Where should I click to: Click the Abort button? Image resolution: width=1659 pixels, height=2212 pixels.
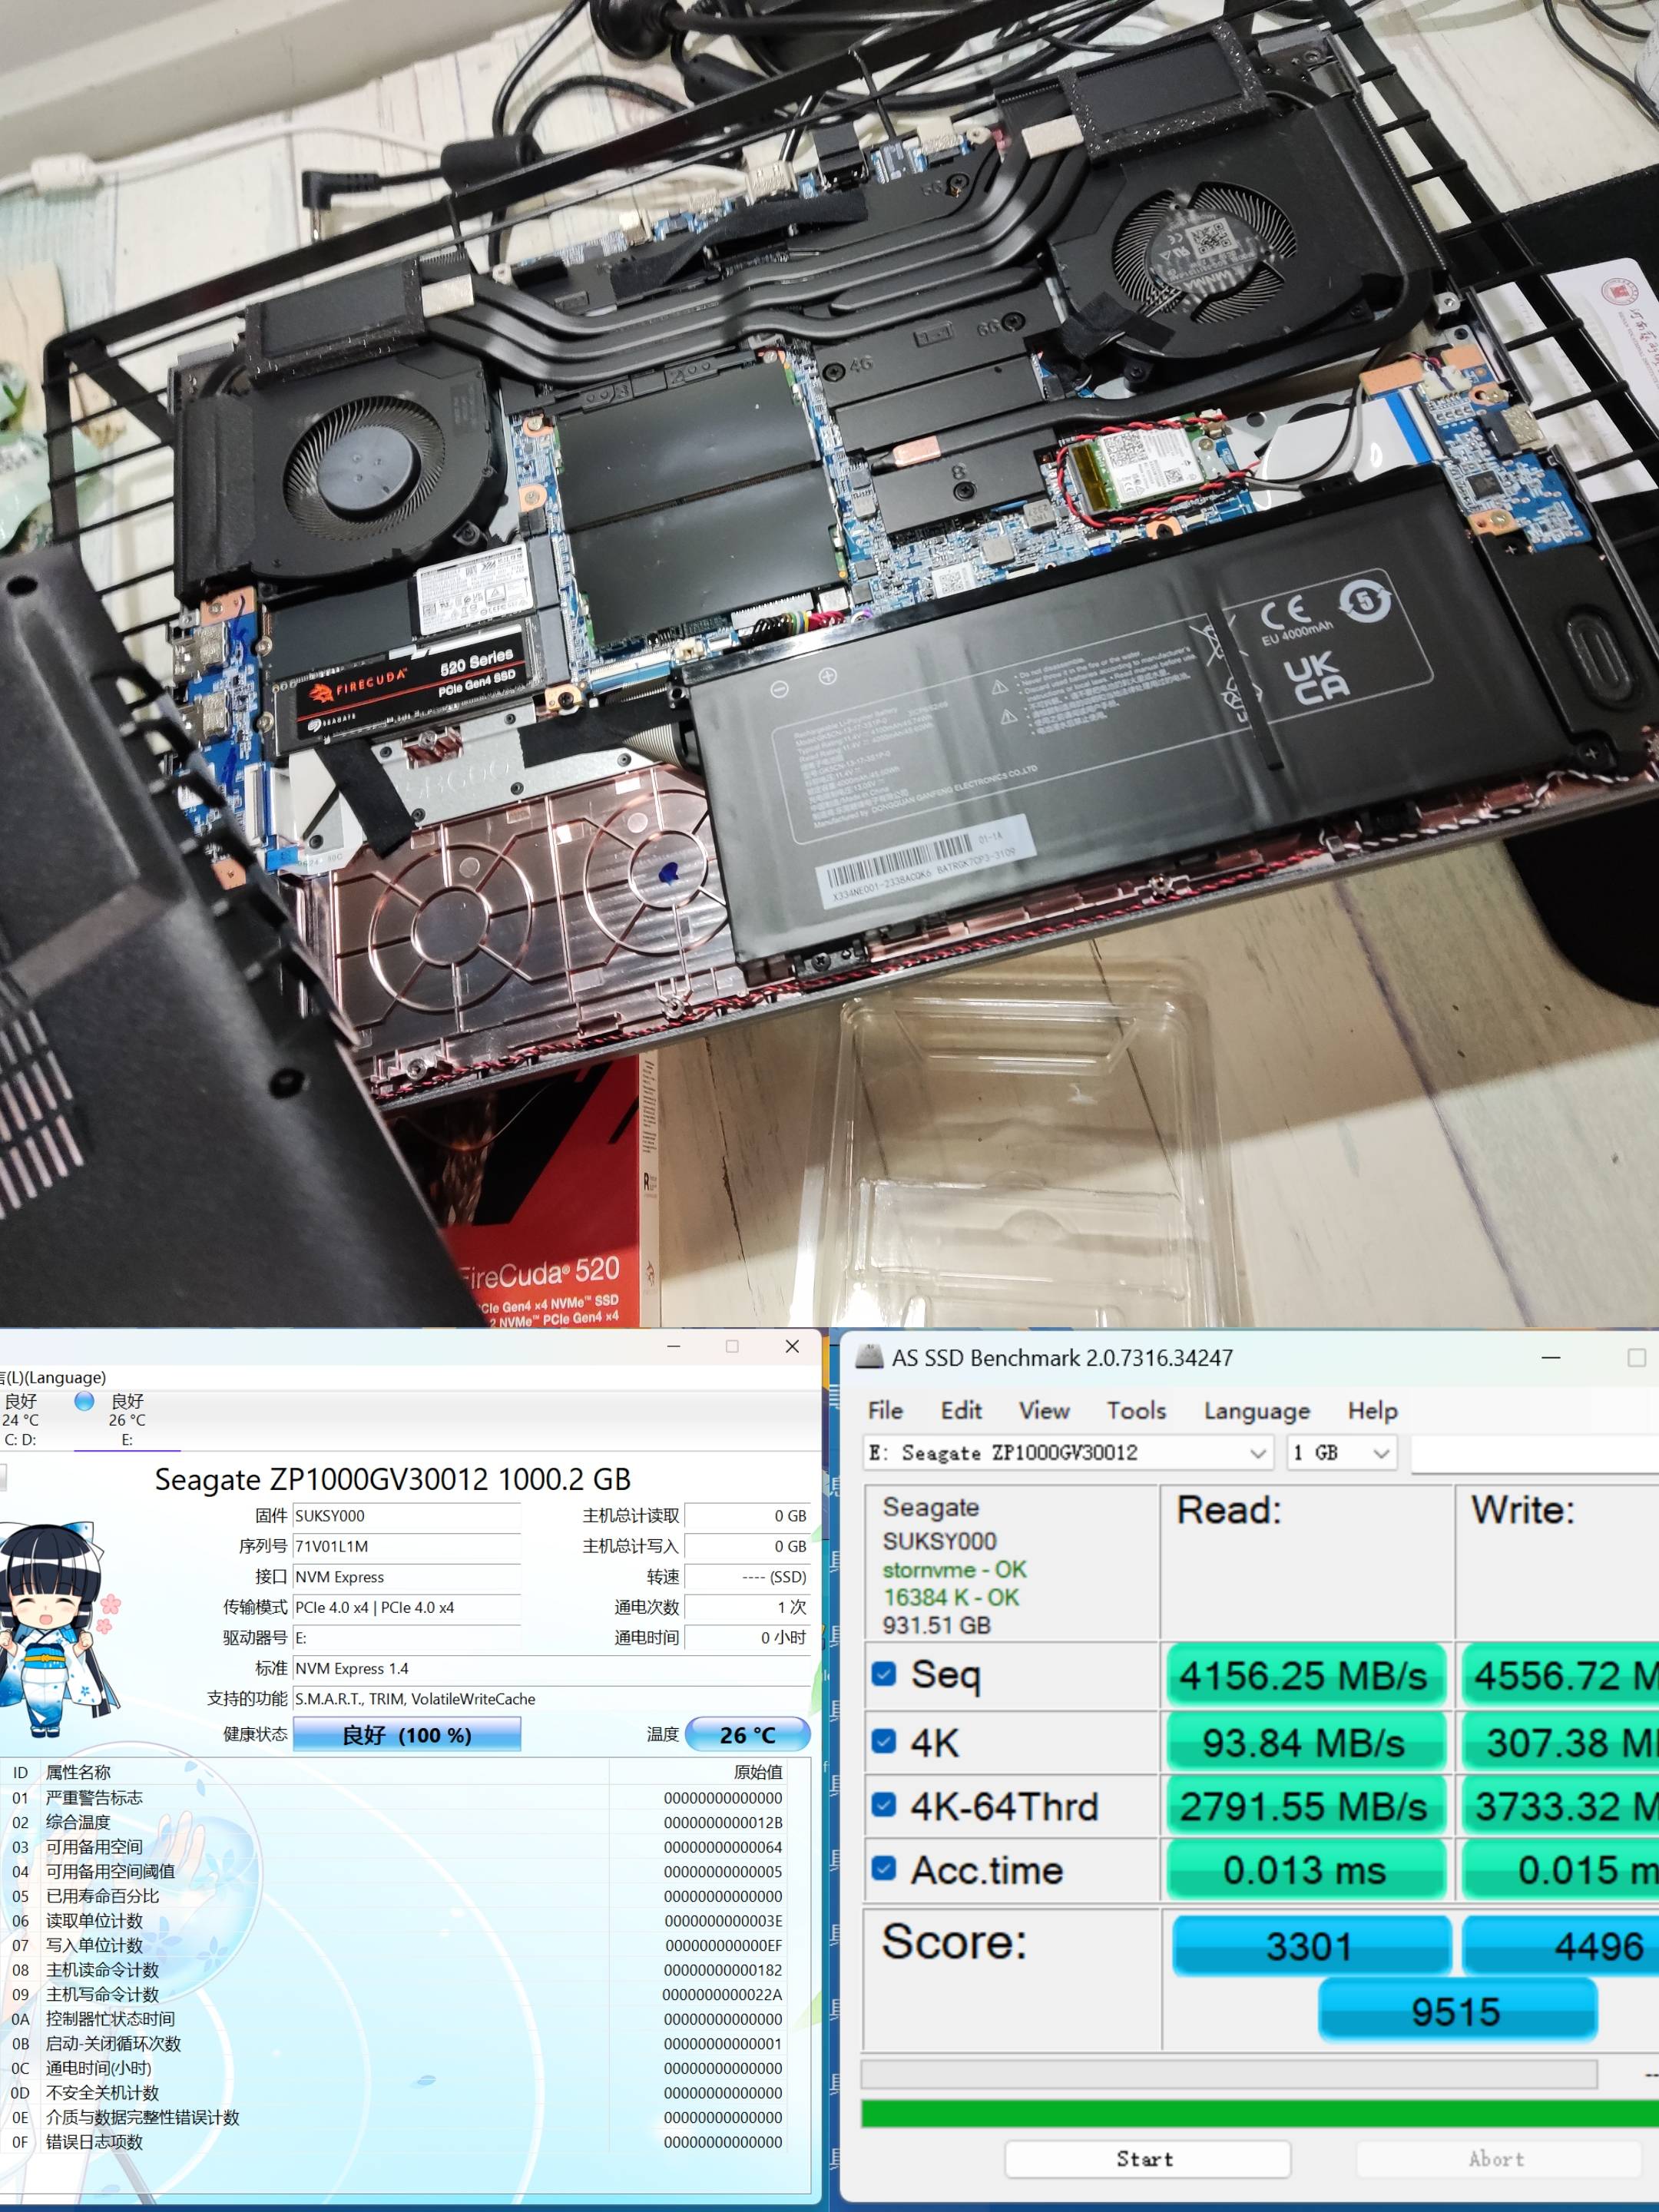coord(1497,2159)
